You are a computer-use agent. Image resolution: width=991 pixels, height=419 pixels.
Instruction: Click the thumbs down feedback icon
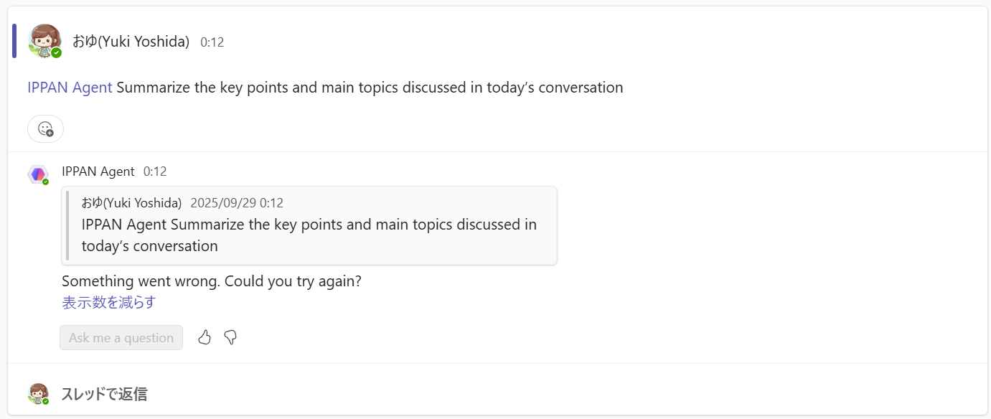(x=230, y=337)
